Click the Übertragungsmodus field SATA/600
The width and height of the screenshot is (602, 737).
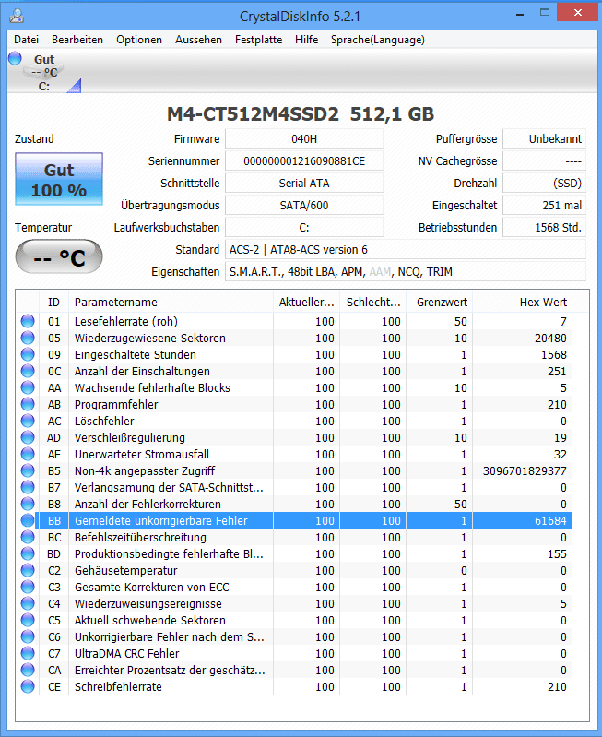pos(304,206)
